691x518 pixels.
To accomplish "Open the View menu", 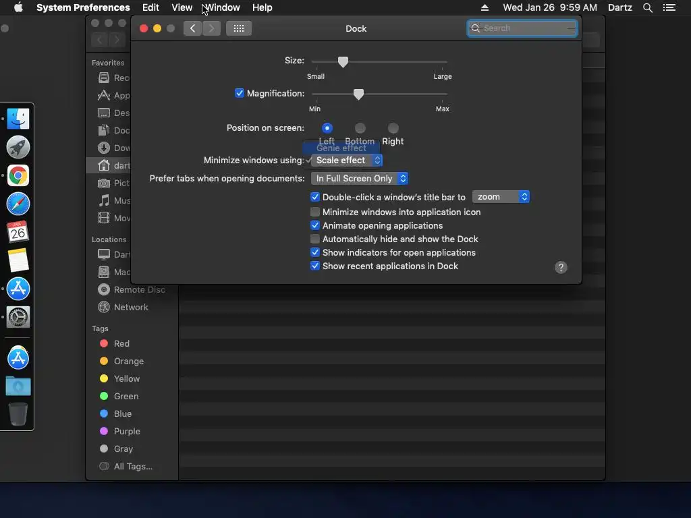I will (x=182, y=7).
